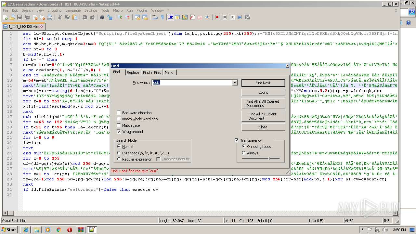Click the Replace toolbar icon
Viewport: 416px width, 234px height.
coord(110,17)
